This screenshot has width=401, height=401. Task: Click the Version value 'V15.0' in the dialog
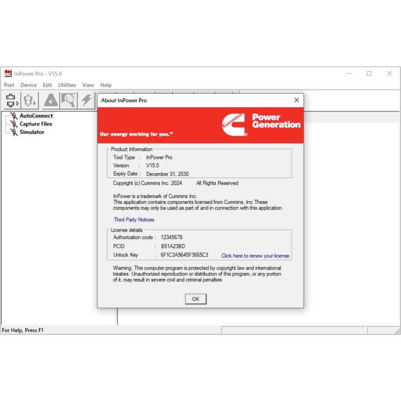click(x=152, y=166)
